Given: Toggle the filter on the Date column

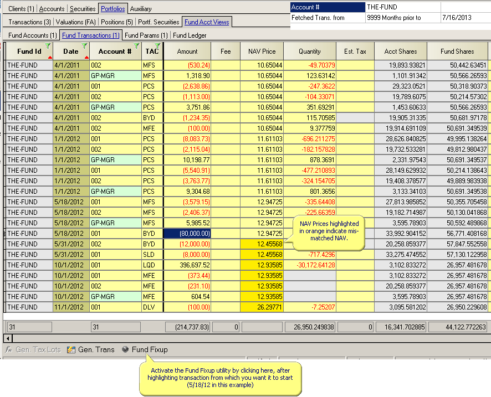Looking at the screenshot, I should coord(84,45).
